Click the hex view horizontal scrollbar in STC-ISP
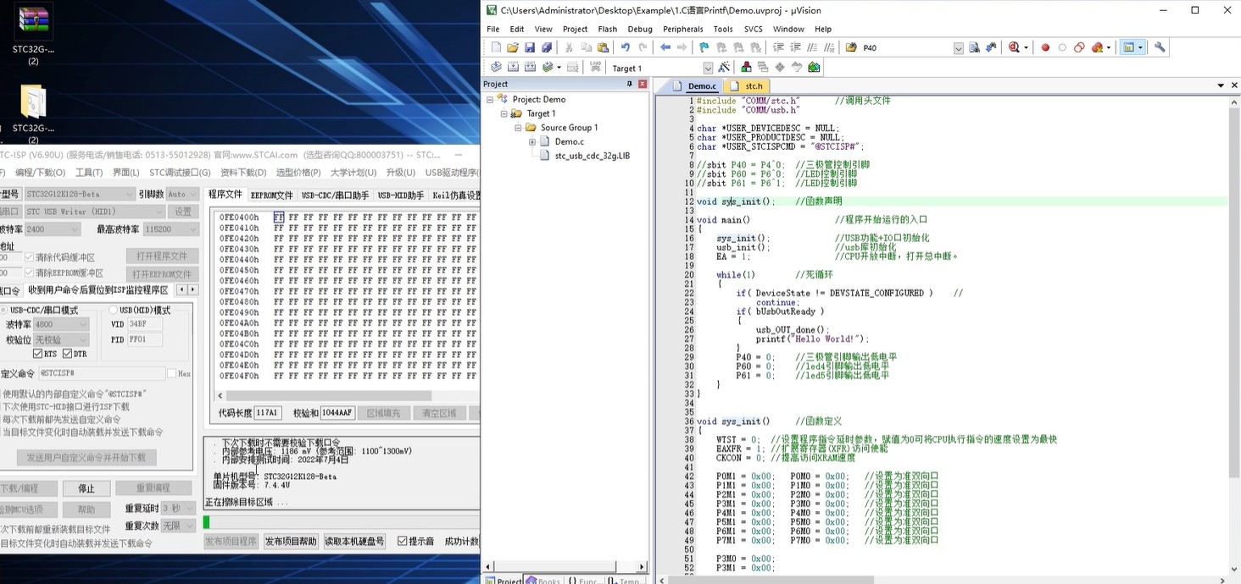1241x584 pixels. (x=329, y=395)
